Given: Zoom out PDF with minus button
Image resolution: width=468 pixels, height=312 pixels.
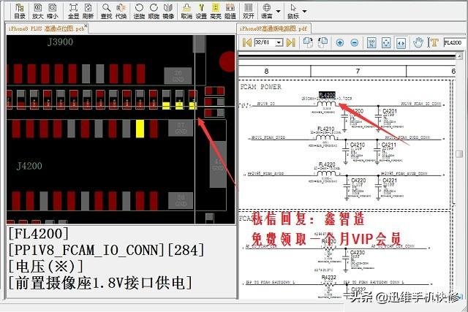Looking at the screenshot, I should tap(354, 43).
